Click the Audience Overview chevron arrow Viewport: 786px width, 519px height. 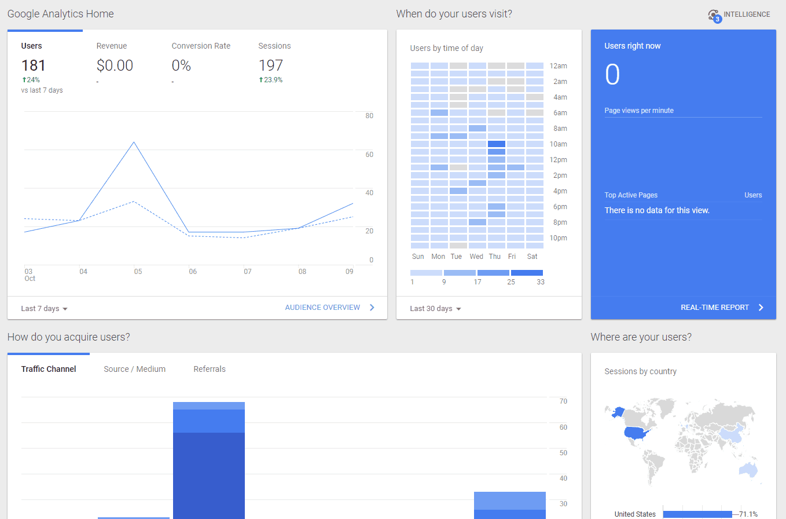[x=372, y=308]
